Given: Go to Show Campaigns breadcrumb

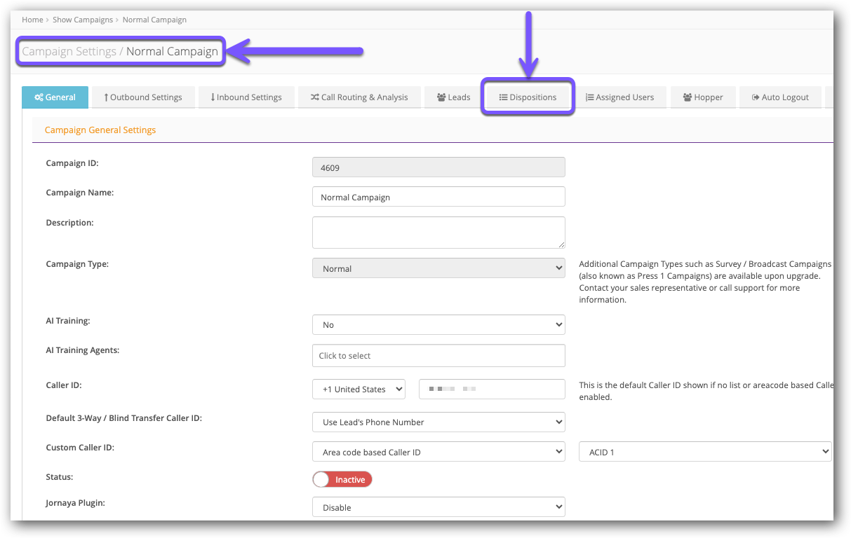Looking at the screenshot, I should pyautogui.click(x=83, y=20).
